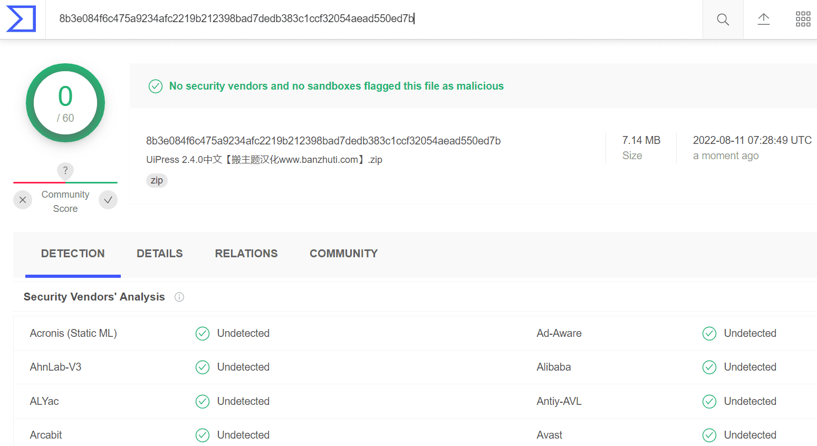Click the search magnifier icon

click(723, 20)
